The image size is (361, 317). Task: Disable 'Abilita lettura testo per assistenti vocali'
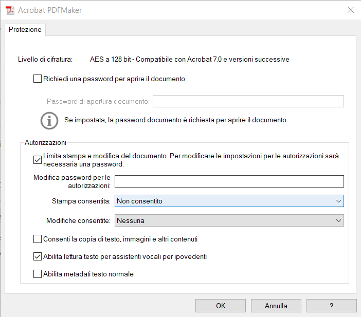point(38,256)
